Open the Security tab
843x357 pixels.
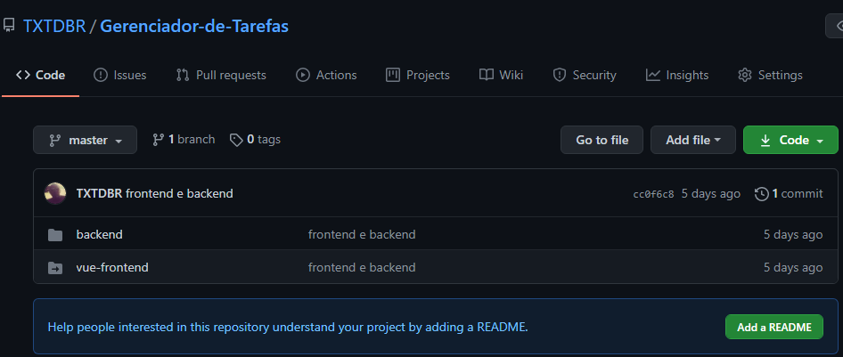pos(585,75)
